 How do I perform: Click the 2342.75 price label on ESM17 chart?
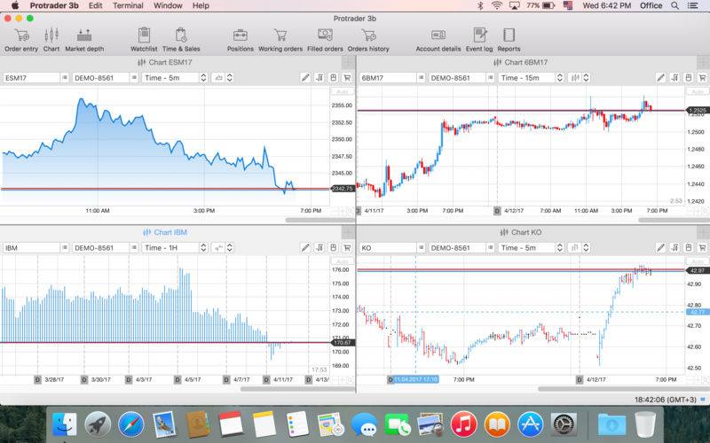[343, 189]
